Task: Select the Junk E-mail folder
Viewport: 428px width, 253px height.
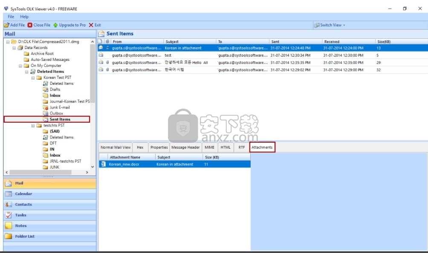Action: 60,107
